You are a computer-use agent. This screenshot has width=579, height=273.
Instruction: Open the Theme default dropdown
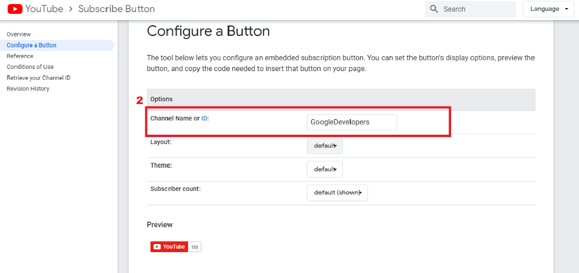[325, 169]
